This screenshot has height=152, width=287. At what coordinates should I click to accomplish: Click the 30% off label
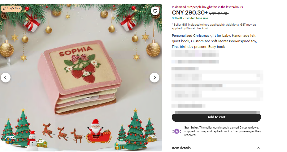(177, 18)
